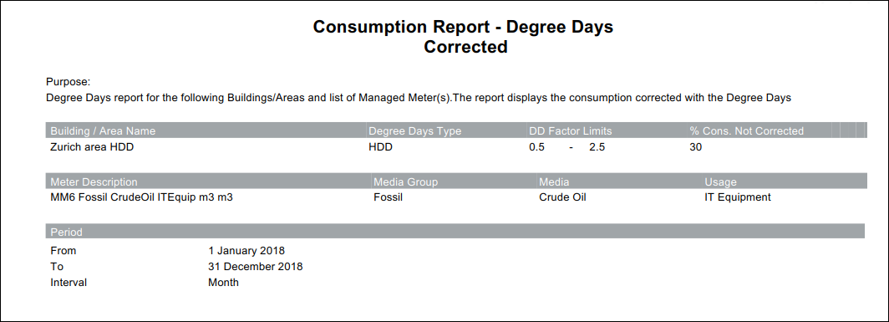Screen dimensions: 889x322
Task: Click the Building / Area Name column header
Action: (x=103, y=131)
